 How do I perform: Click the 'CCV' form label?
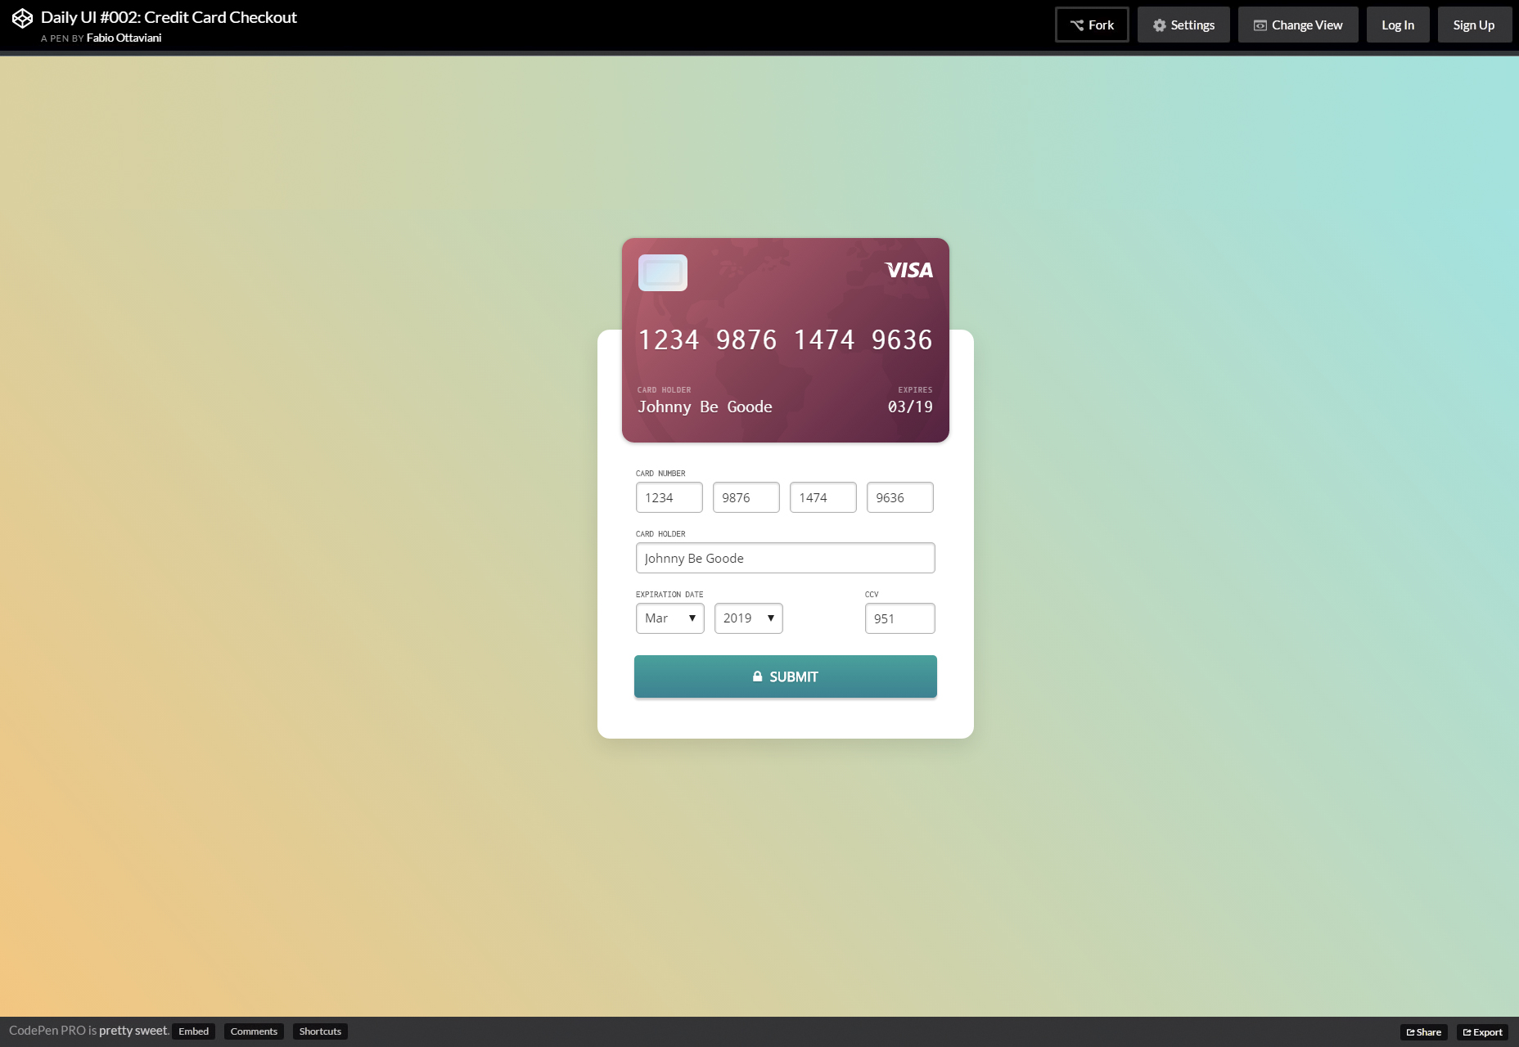point(872,595)
